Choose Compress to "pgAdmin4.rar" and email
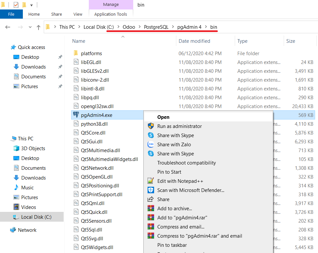The height and width of the screenshot is (253, 318). (208, 236)
